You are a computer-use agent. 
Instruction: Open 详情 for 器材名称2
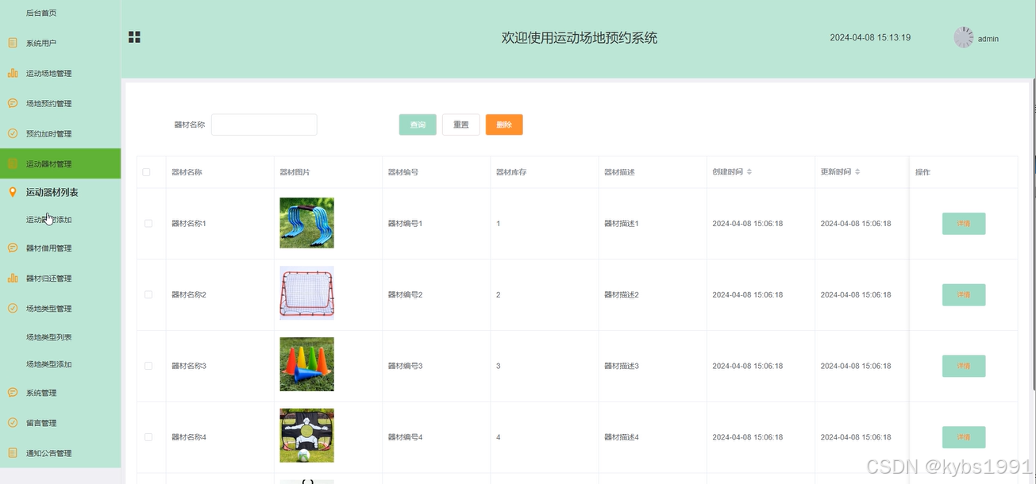pos(964,294)
